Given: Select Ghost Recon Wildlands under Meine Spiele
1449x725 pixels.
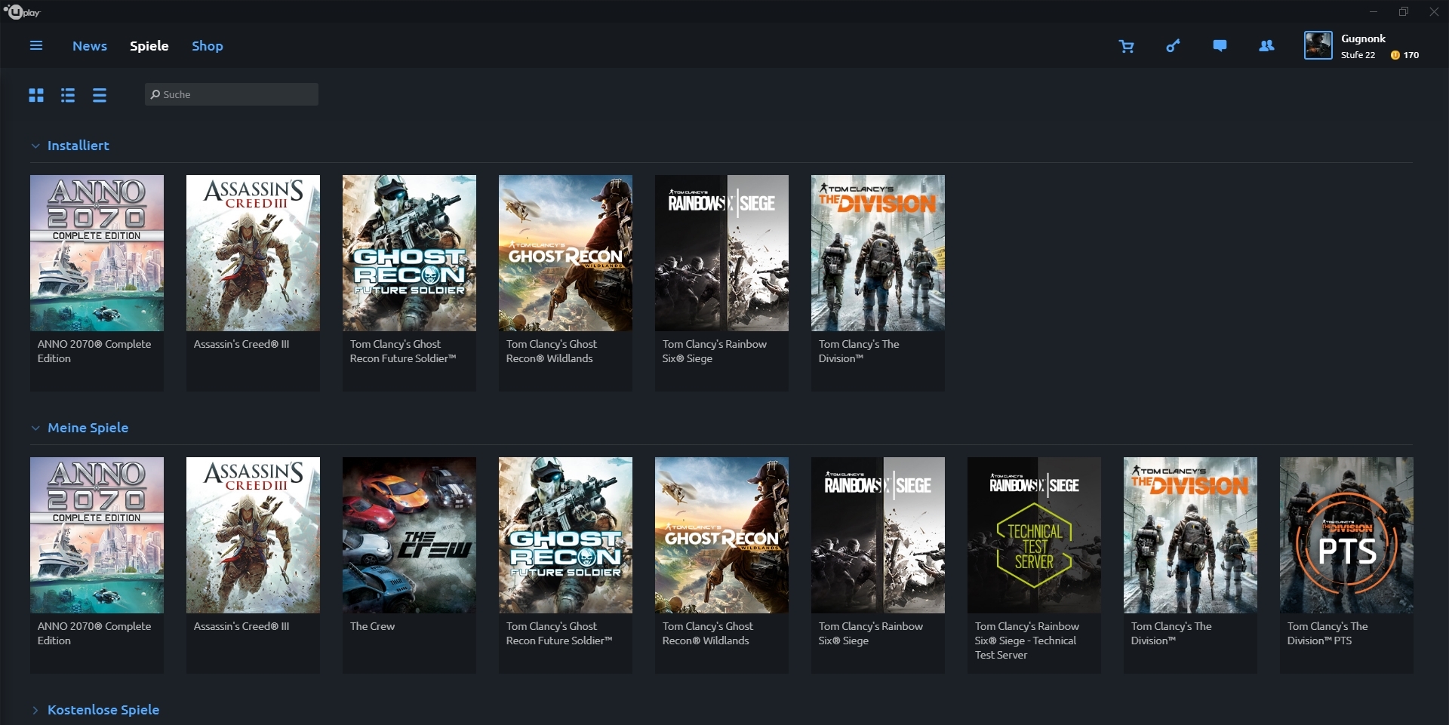Looking at the screenshot, I should click(x=721, y=535).
